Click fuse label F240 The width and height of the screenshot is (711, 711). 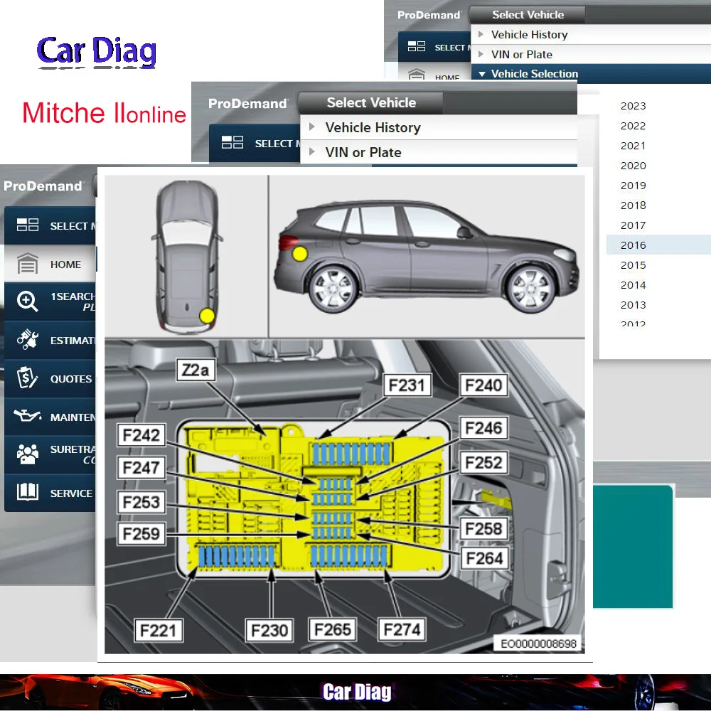click(x=483, y=385)
